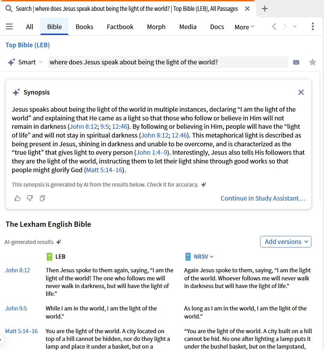The height and width of the screenshot is (350, 324).
Task: Click the Top Bible (LEB) resource link
Action: [28, 45]
